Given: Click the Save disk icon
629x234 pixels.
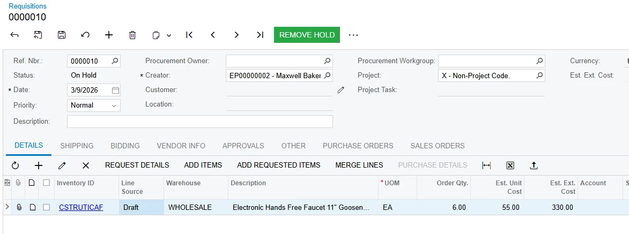Looking at the screenshot, I should pos(62,35).
